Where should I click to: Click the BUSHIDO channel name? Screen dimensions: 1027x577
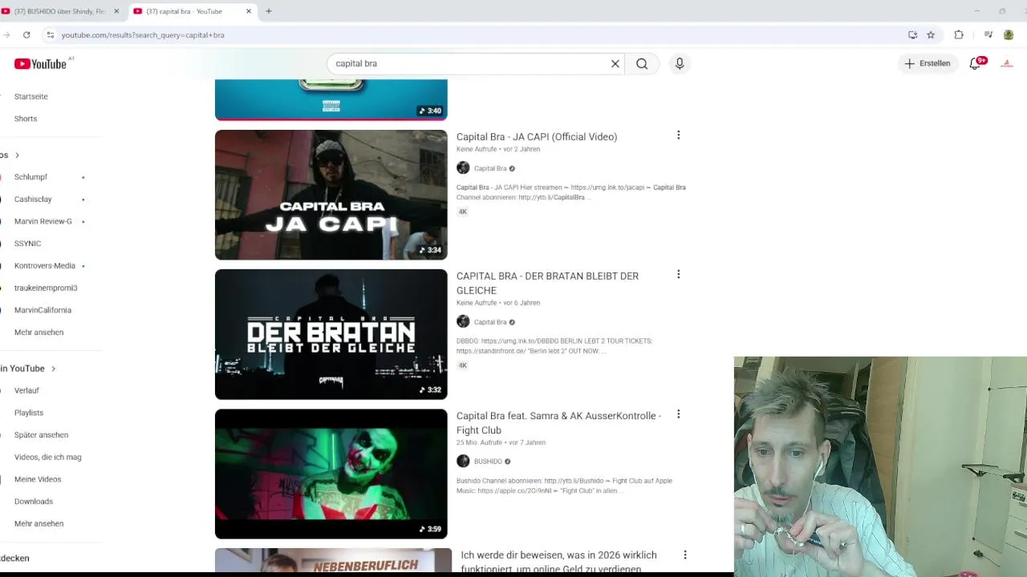[x=488, y=462]
